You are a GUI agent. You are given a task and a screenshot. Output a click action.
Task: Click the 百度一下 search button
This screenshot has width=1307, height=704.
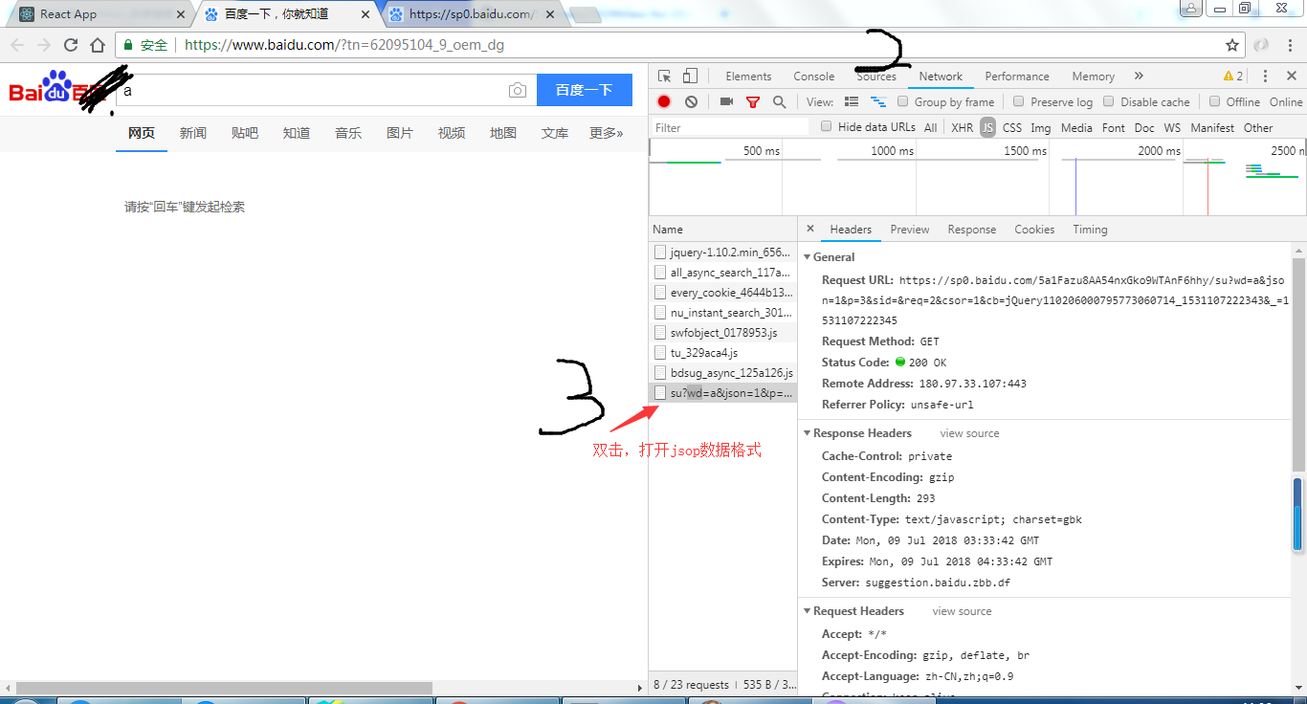pos(585,90)
